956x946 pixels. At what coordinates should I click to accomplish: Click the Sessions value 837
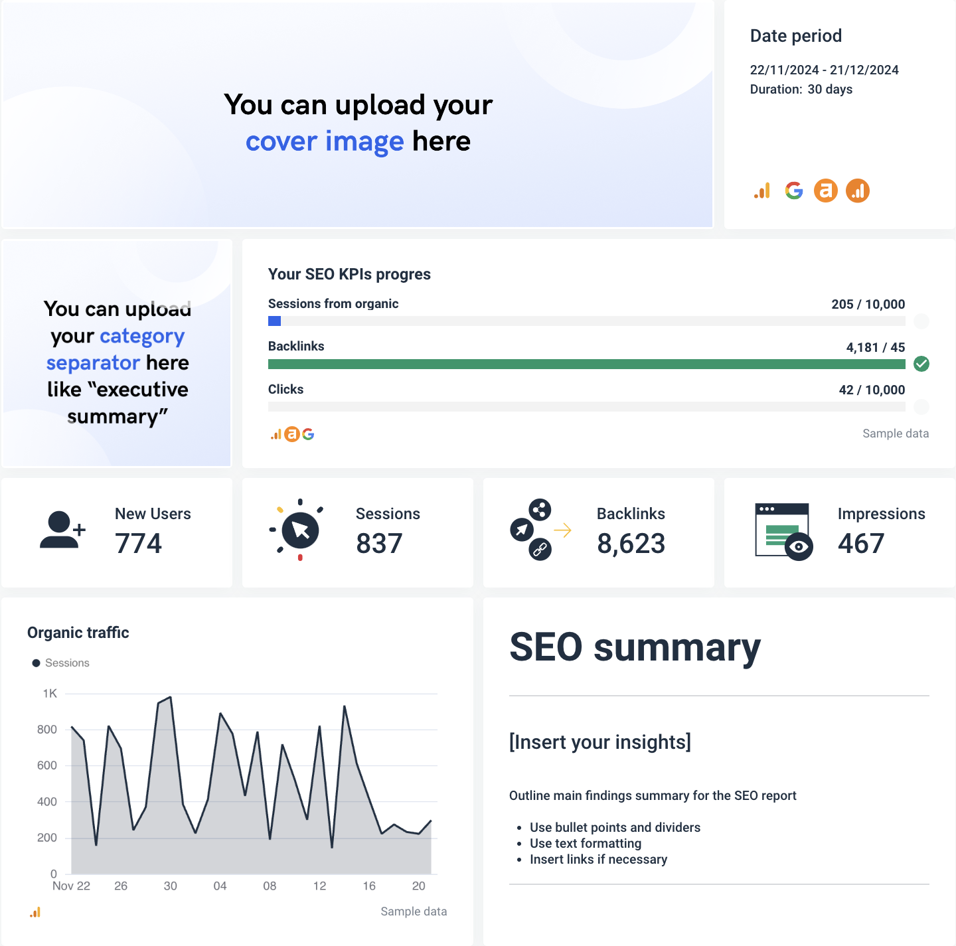(379, 544)
